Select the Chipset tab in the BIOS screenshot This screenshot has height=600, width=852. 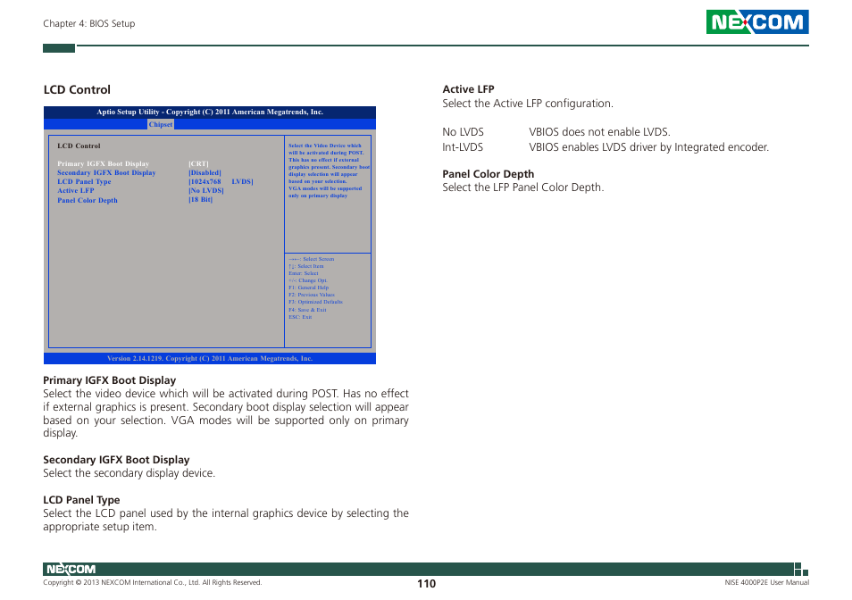coord(161,124)
